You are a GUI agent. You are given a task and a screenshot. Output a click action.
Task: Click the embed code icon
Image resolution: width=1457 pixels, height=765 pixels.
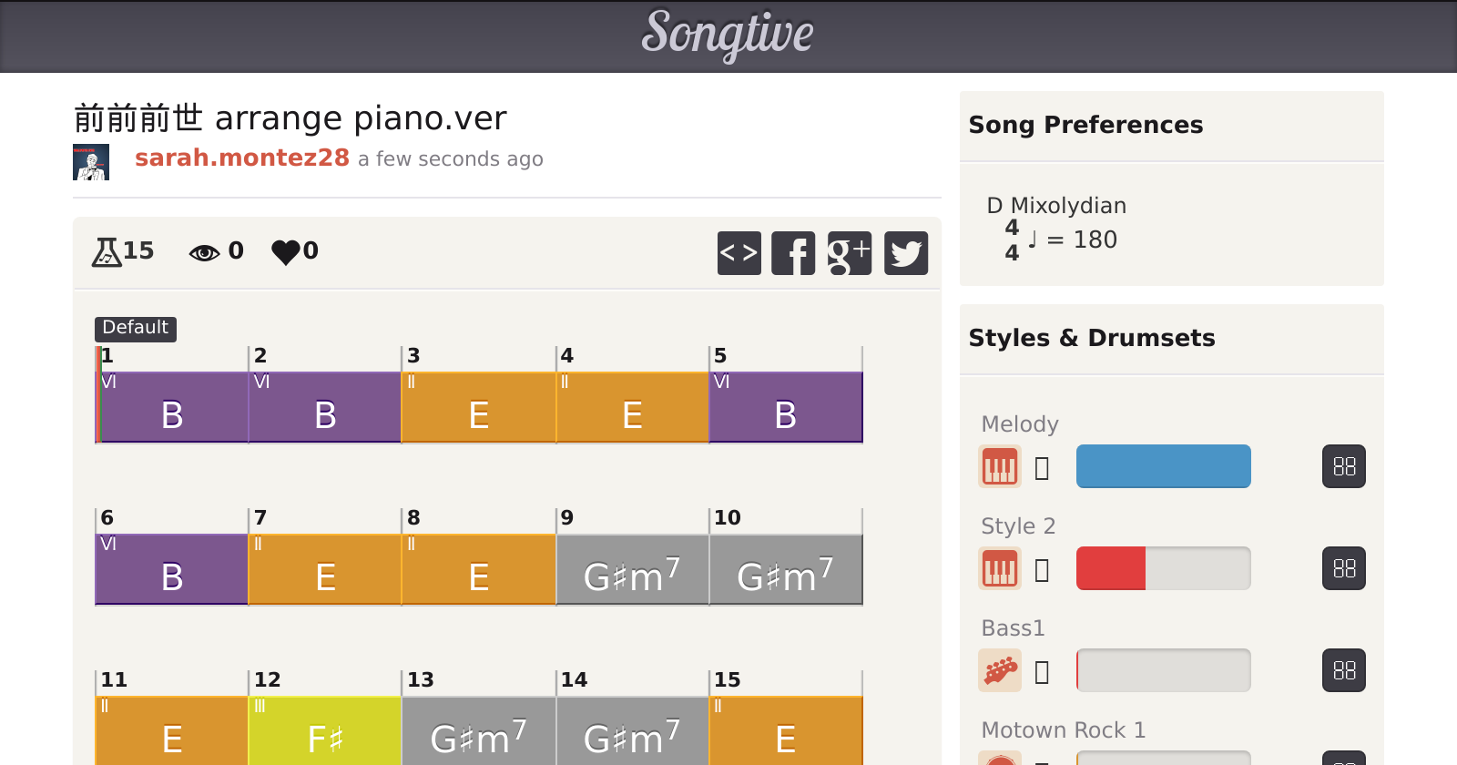click(739, 252)
